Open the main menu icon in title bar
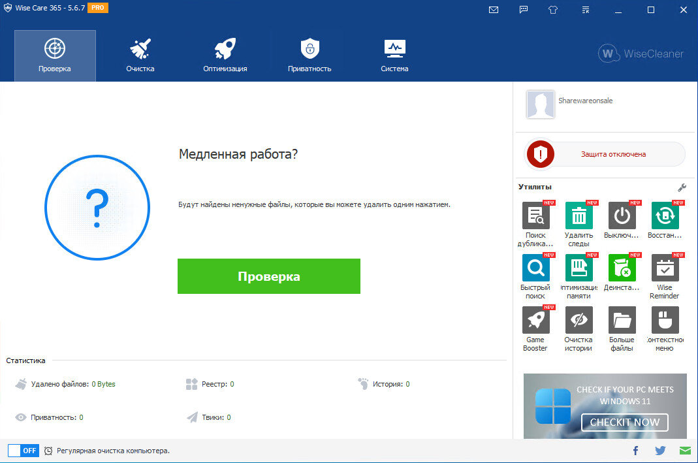The height and width of the screenshot is (463, 698). 584,10
